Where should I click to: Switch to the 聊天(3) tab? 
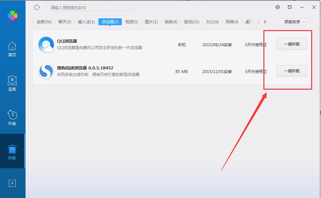[x=65, y=22]
